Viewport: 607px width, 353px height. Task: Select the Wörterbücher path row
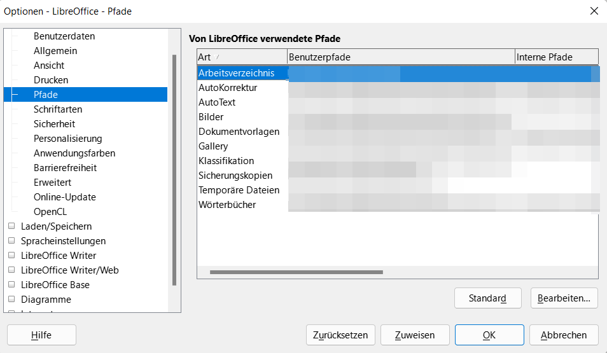[398, 205]
